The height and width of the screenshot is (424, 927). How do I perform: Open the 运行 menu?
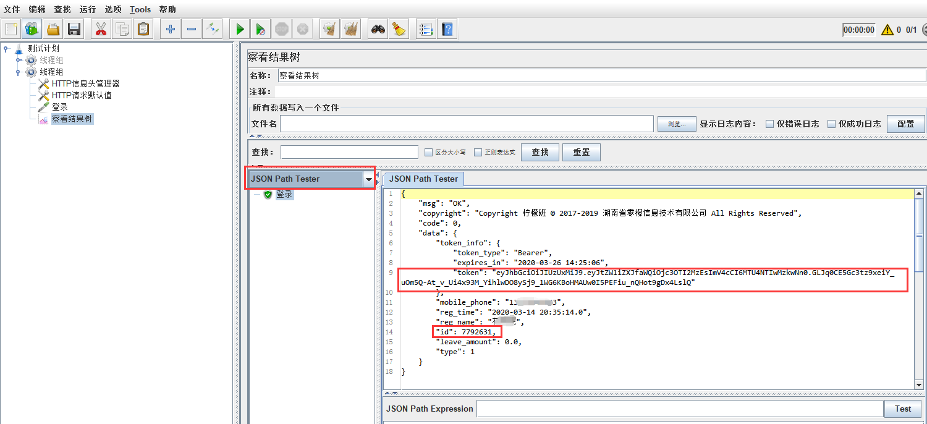click(87, 9)
